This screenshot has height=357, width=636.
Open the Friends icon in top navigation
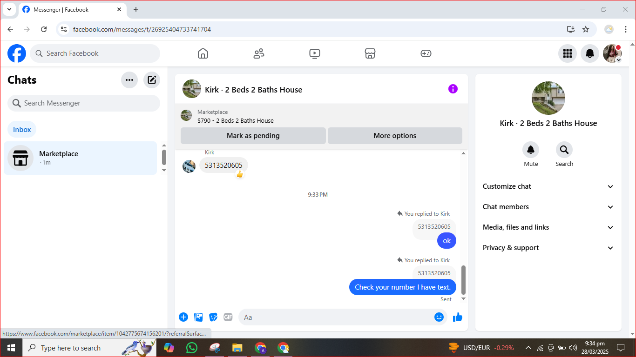pos(259,53)
